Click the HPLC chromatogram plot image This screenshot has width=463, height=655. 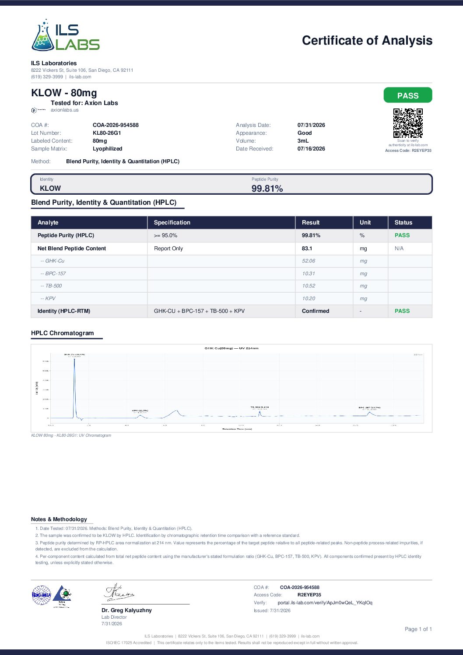coord(231,388)
